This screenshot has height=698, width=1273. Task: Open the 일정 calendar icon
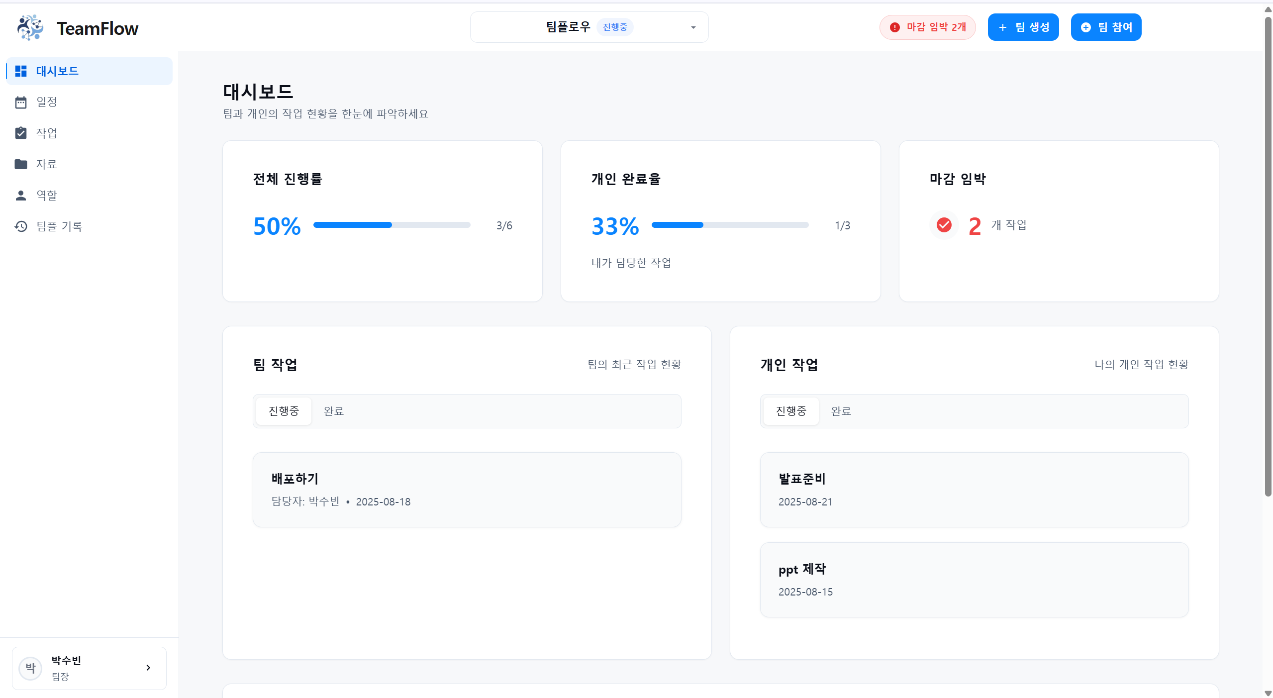21,102
